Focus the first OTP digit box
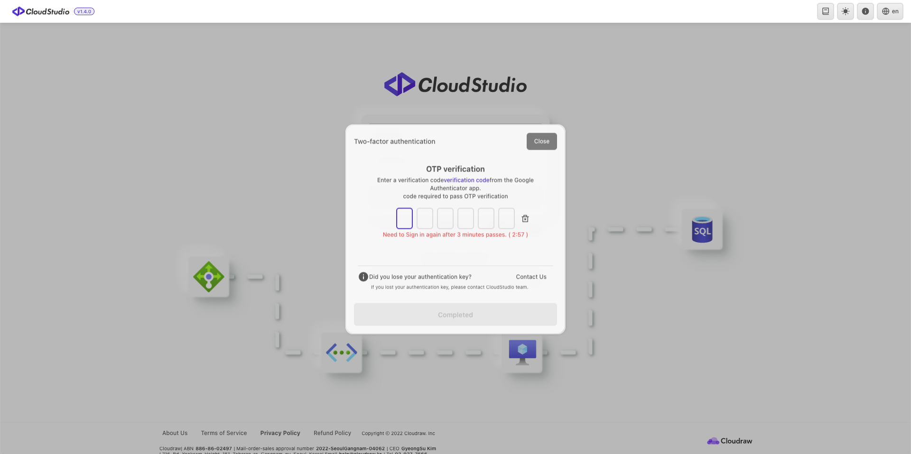Image resolution: width=911 pixels, height=454 pixels. 404,218
